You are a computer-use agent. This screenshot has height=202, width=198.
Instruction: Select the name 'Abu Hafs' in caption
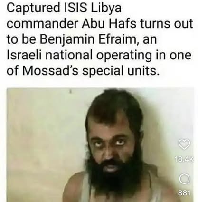[109, 24]
